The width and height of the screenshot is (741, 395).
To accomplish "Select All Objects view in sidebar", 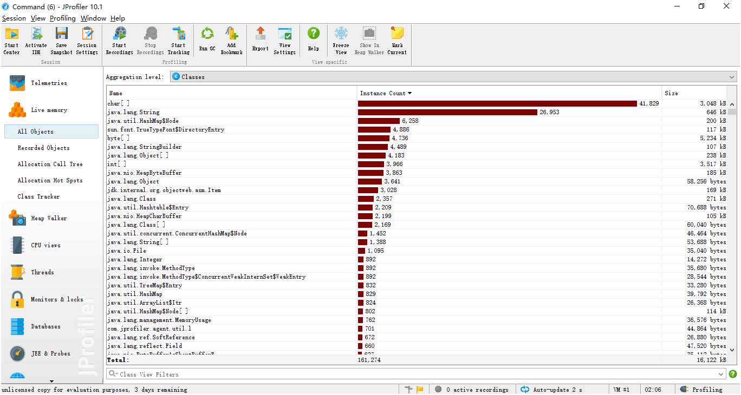I will [51, 131].
